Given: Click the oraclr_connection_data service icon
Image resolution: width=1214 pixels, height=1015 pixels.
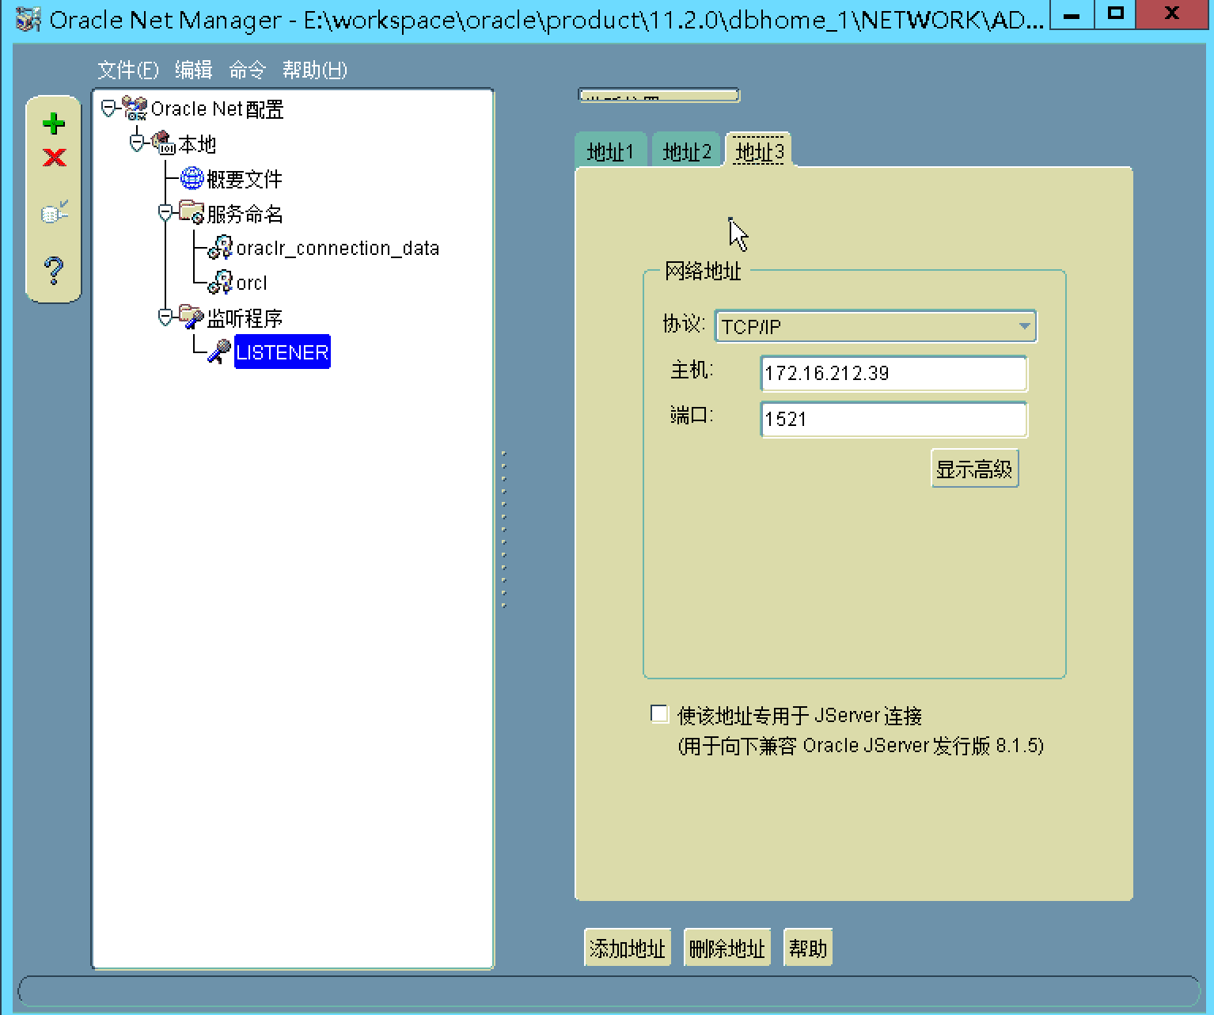Looking at the screenshot, I should click(220, 249).
